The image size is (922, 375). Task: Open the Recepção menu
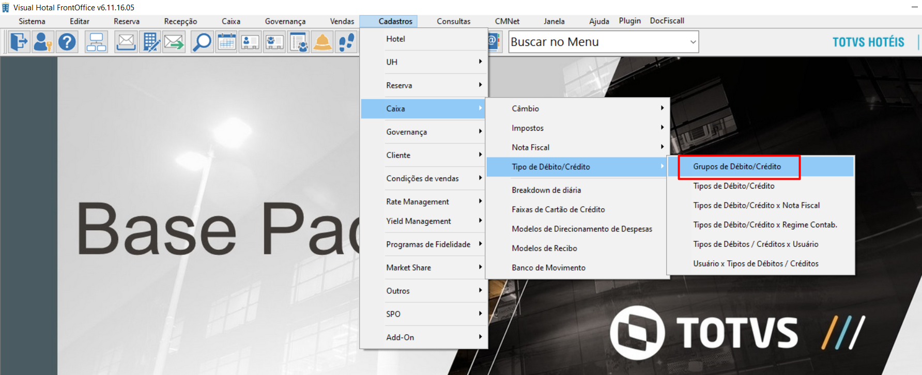tap(180, 21)
